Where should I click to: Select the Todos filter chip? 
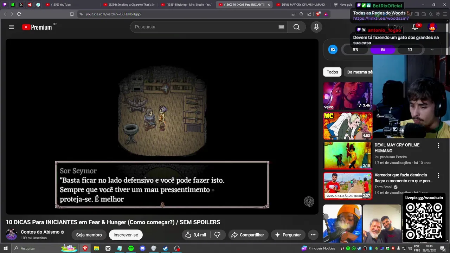pyautogui.click(x=332, y=72)
